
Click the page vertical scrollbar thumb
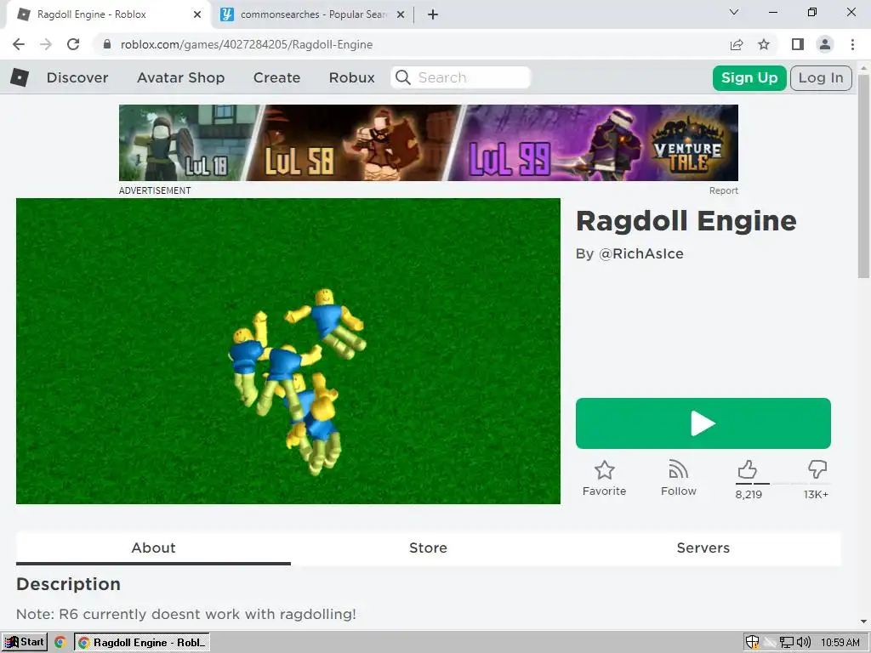click(863, 175)
